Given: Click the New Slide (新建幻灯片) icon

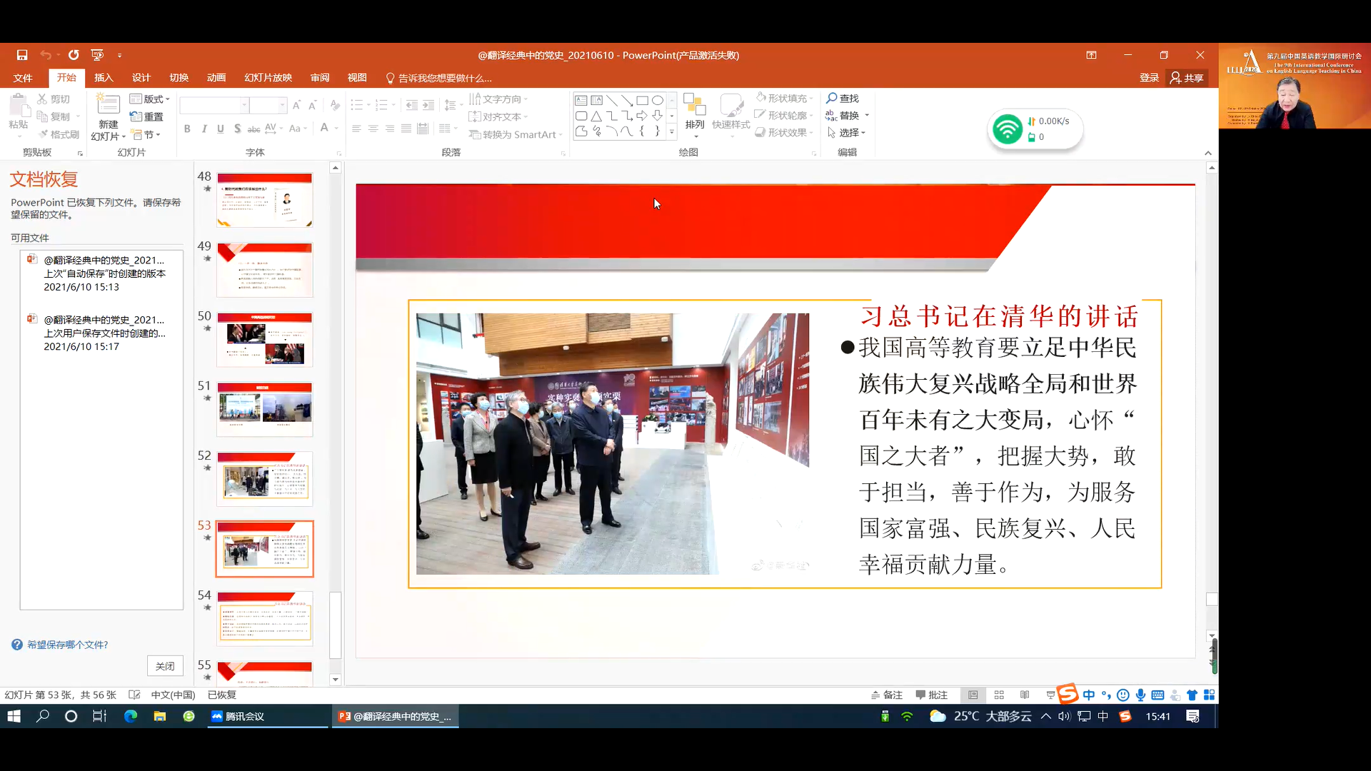Looking at the screenshot, I should 109,106.
